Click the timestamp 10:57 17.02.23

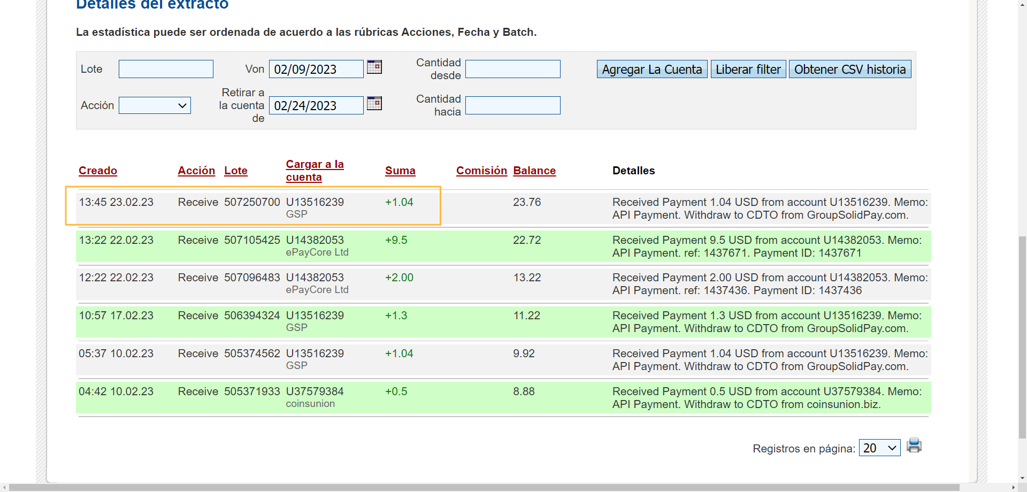[x=116, y=316]
